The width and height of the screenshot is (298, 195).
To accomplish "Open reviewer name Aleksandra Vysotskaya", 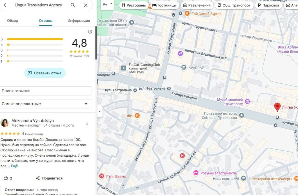I will click(x=33, y=120).
